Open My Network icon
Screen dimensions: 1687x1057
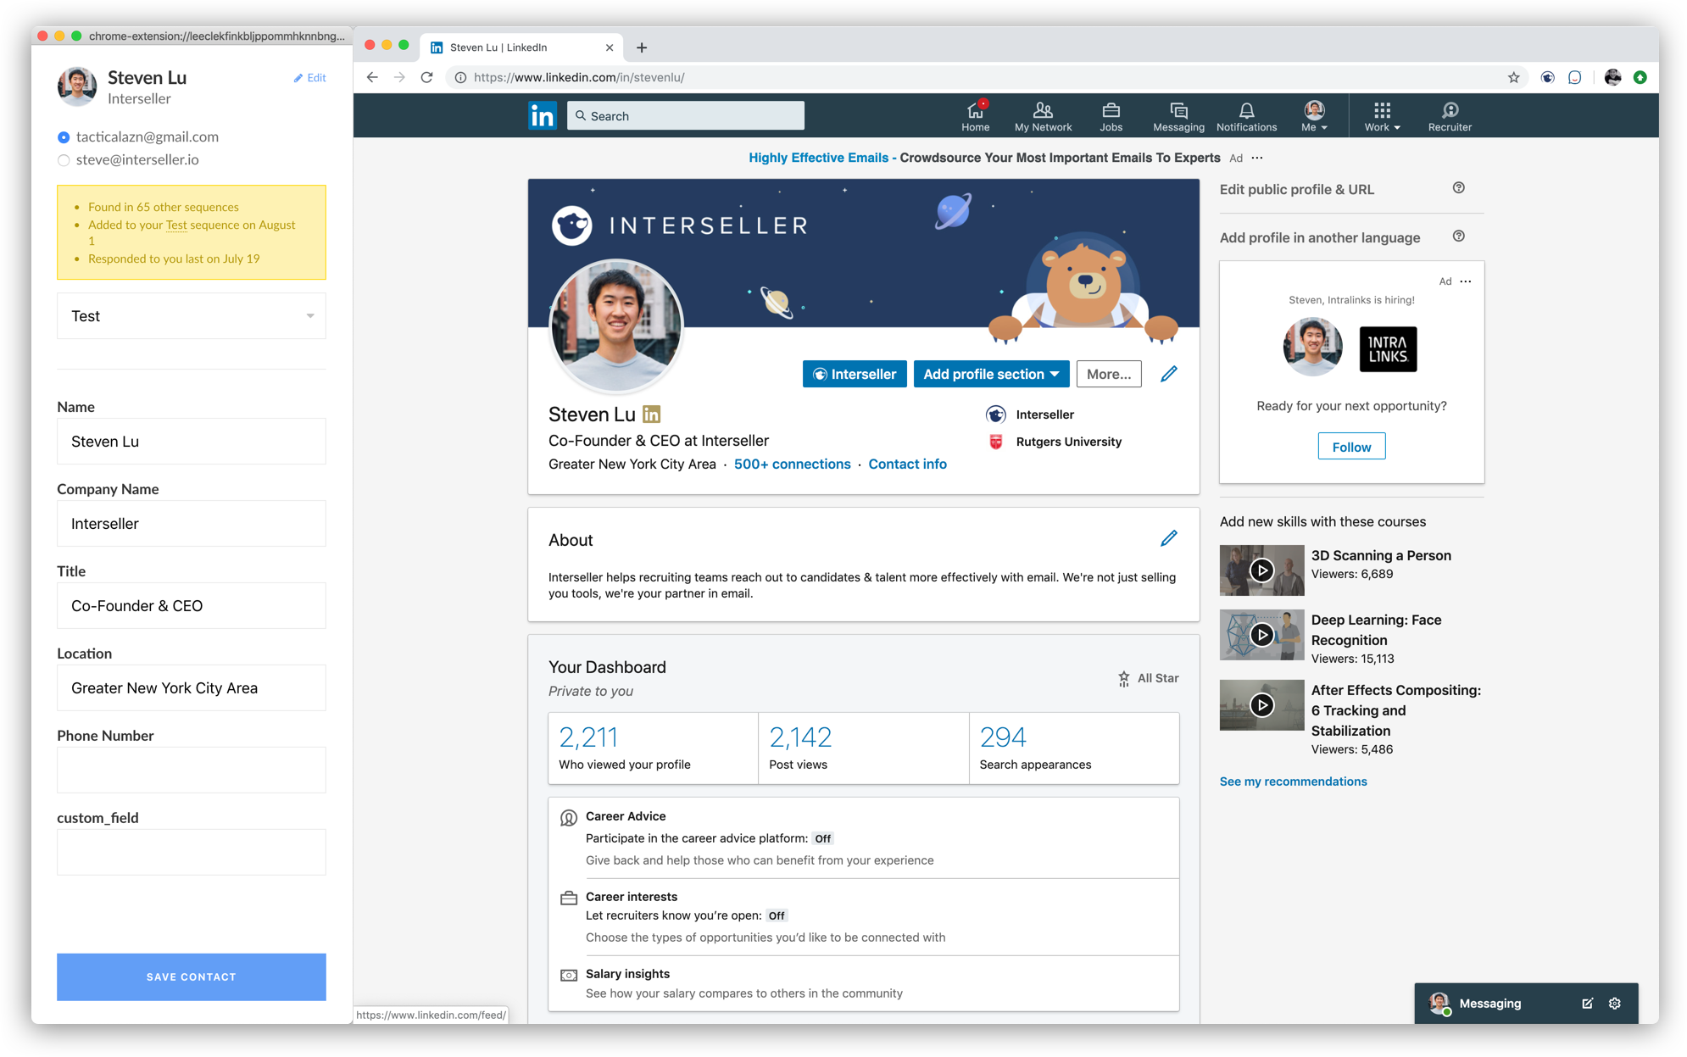click(1043, 116)
